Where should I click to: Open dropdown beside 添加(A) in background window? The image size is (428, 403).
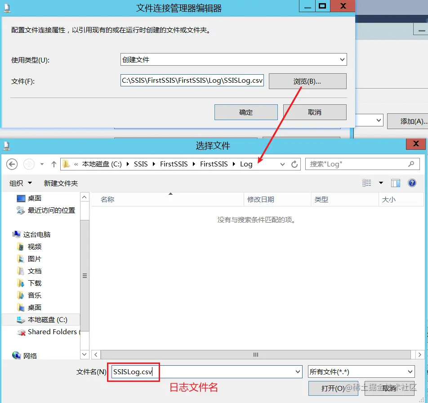(379, 120)
